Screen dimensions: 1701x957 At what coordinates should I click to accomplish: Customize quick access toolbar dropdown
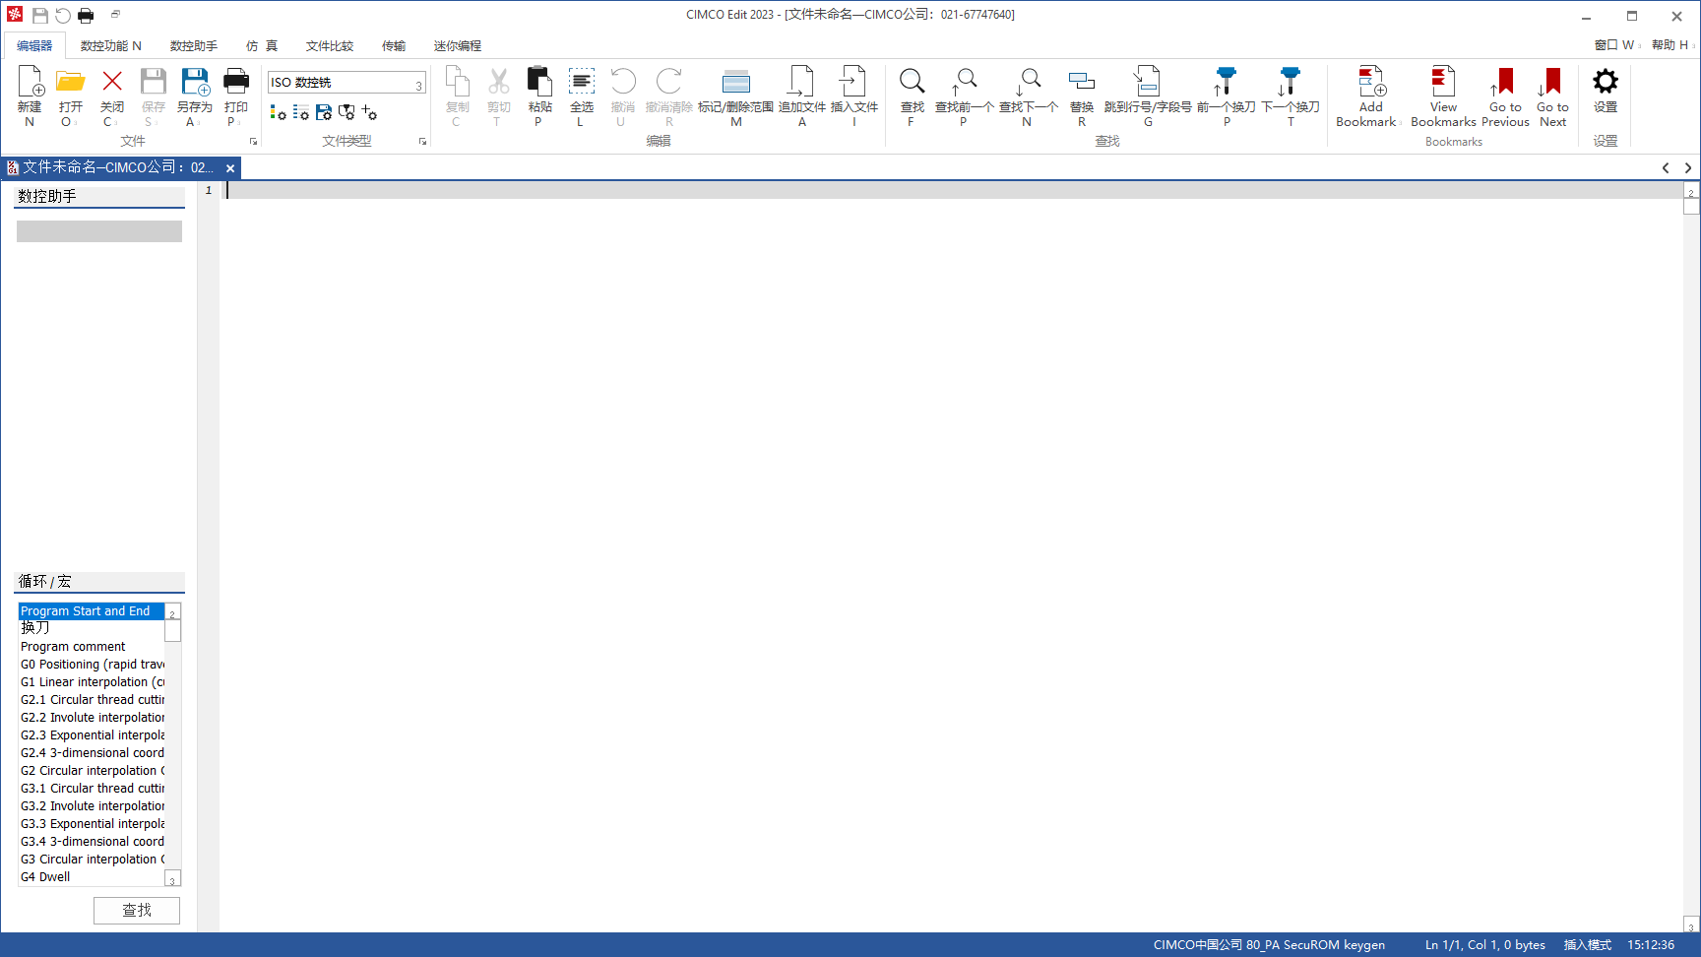[x=115, y=15]
